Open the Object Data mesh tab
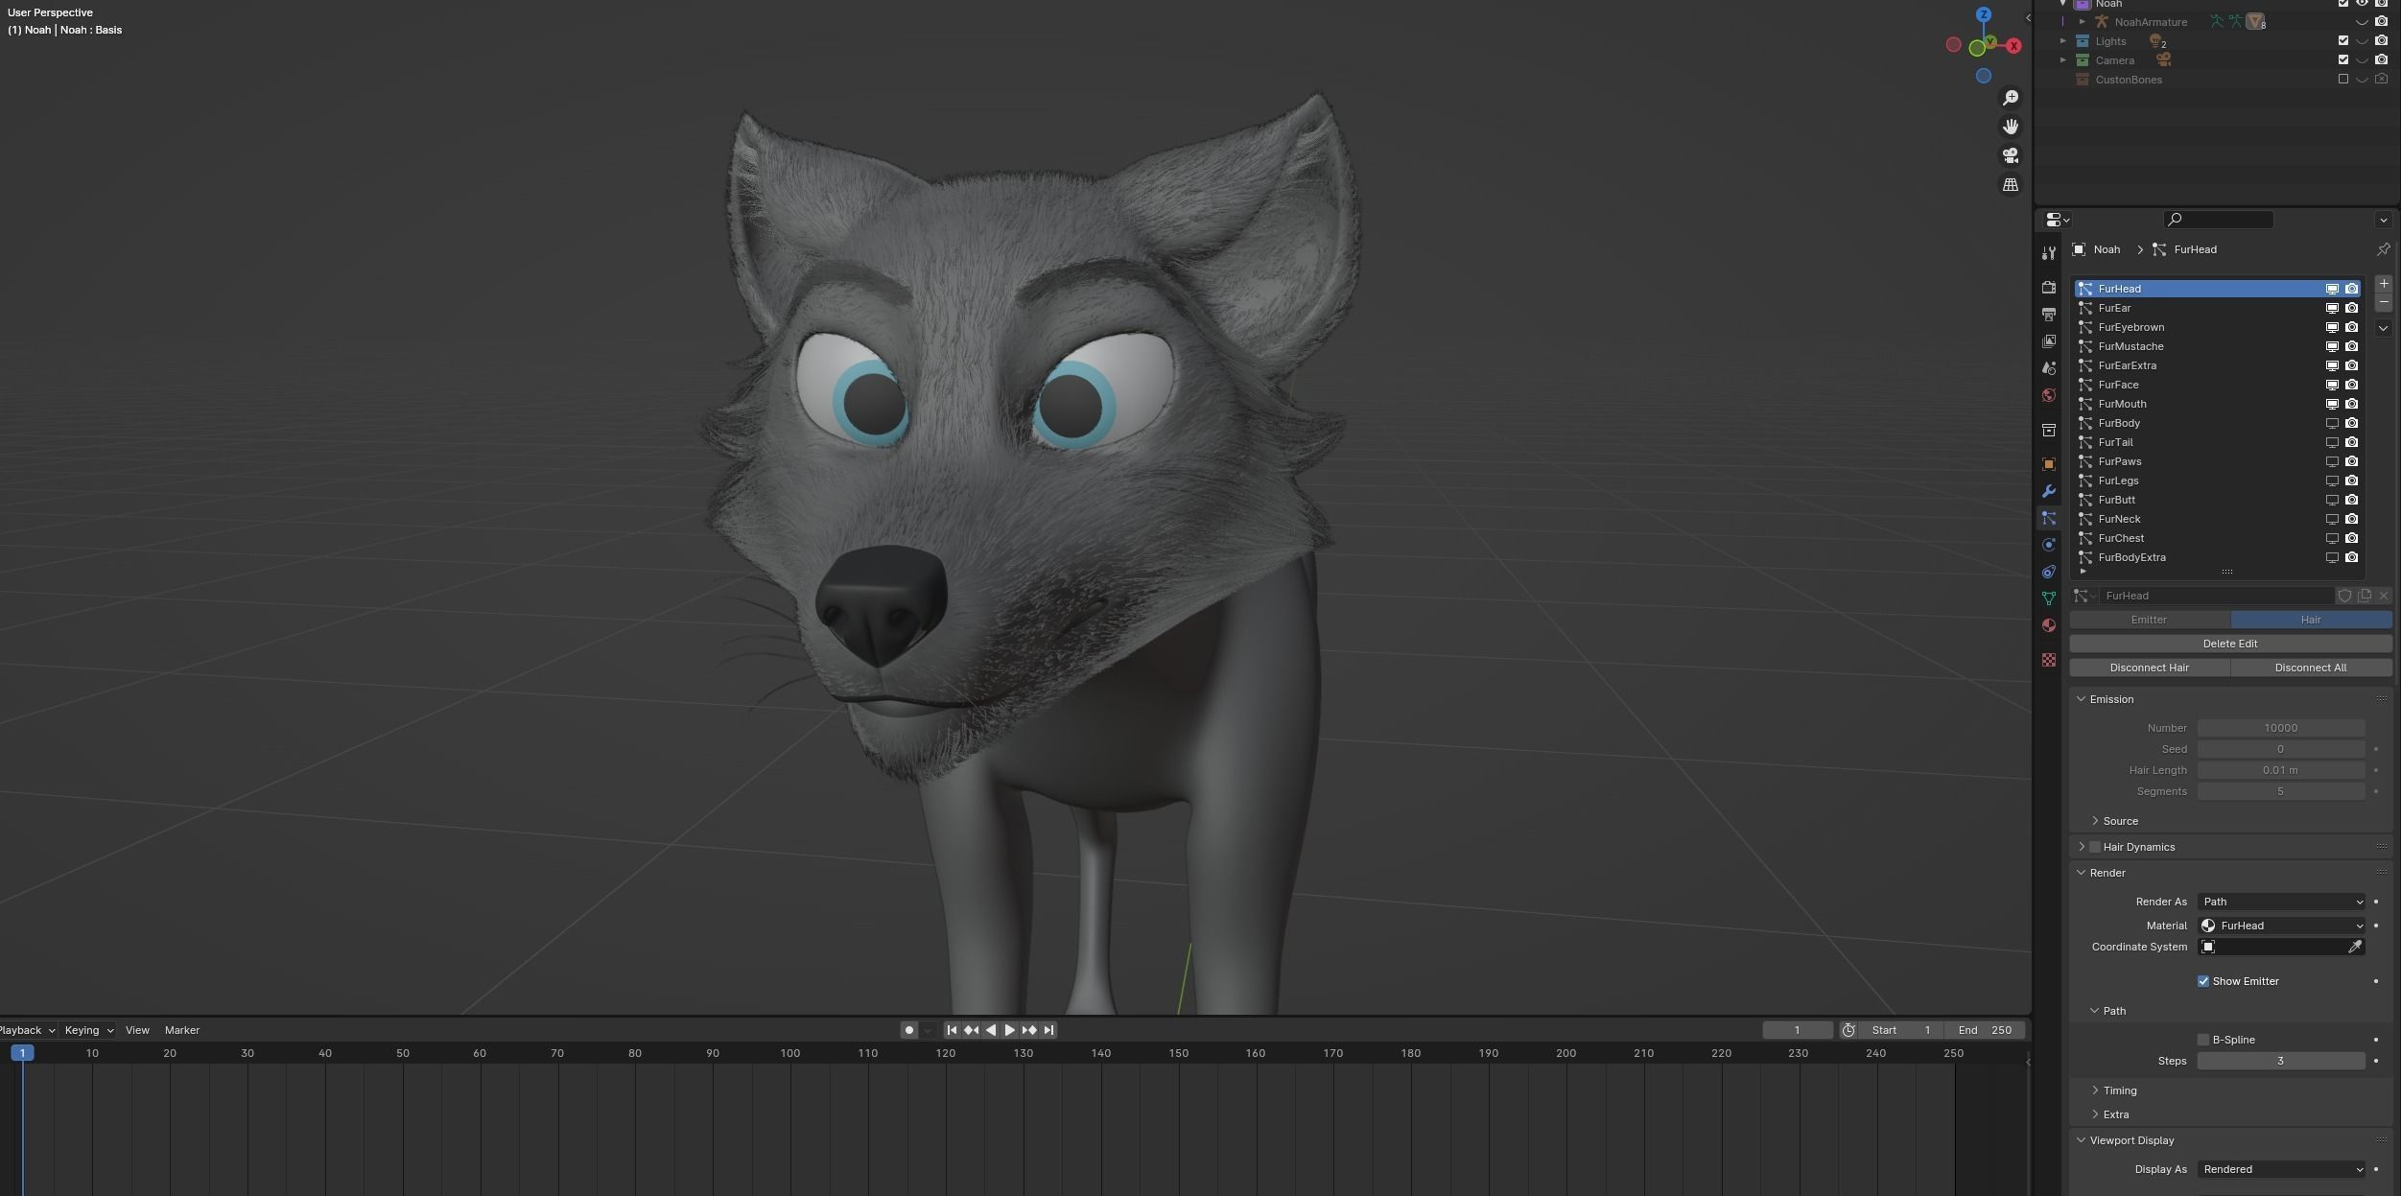This screenshot has height=1196, width=2401. 2048,598
